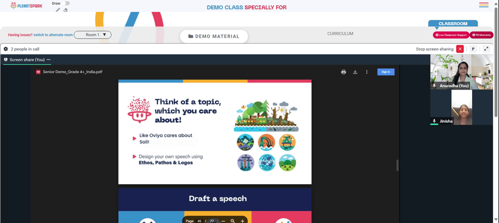
Task: Select the eraser tool
Action: 65,10
